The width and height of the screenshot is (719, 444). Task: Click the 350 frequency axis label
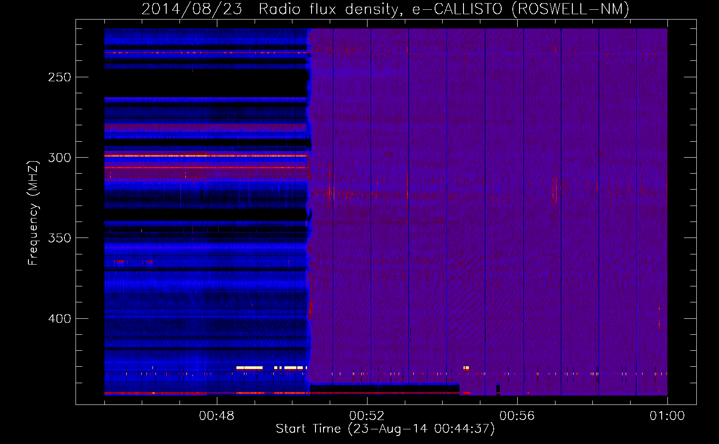click(x=60, y=238)
